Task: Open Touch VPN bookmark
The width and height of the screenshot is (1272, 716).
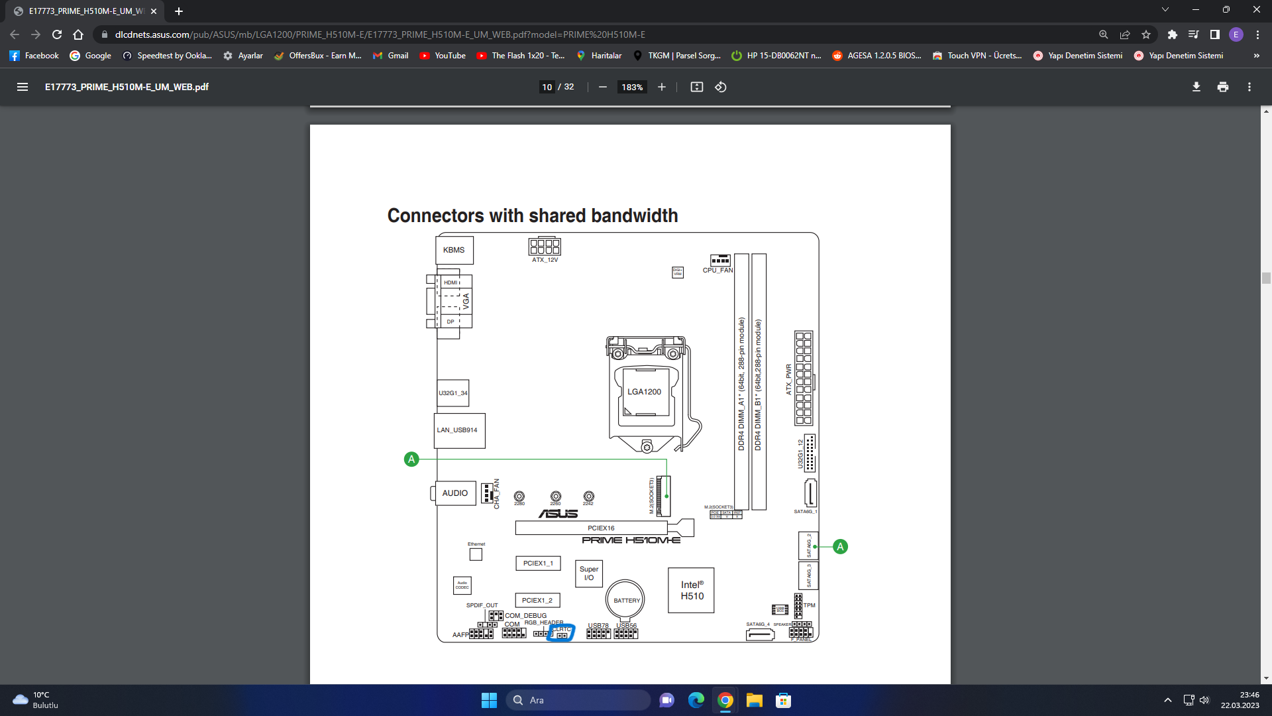Action: point(977,56)
